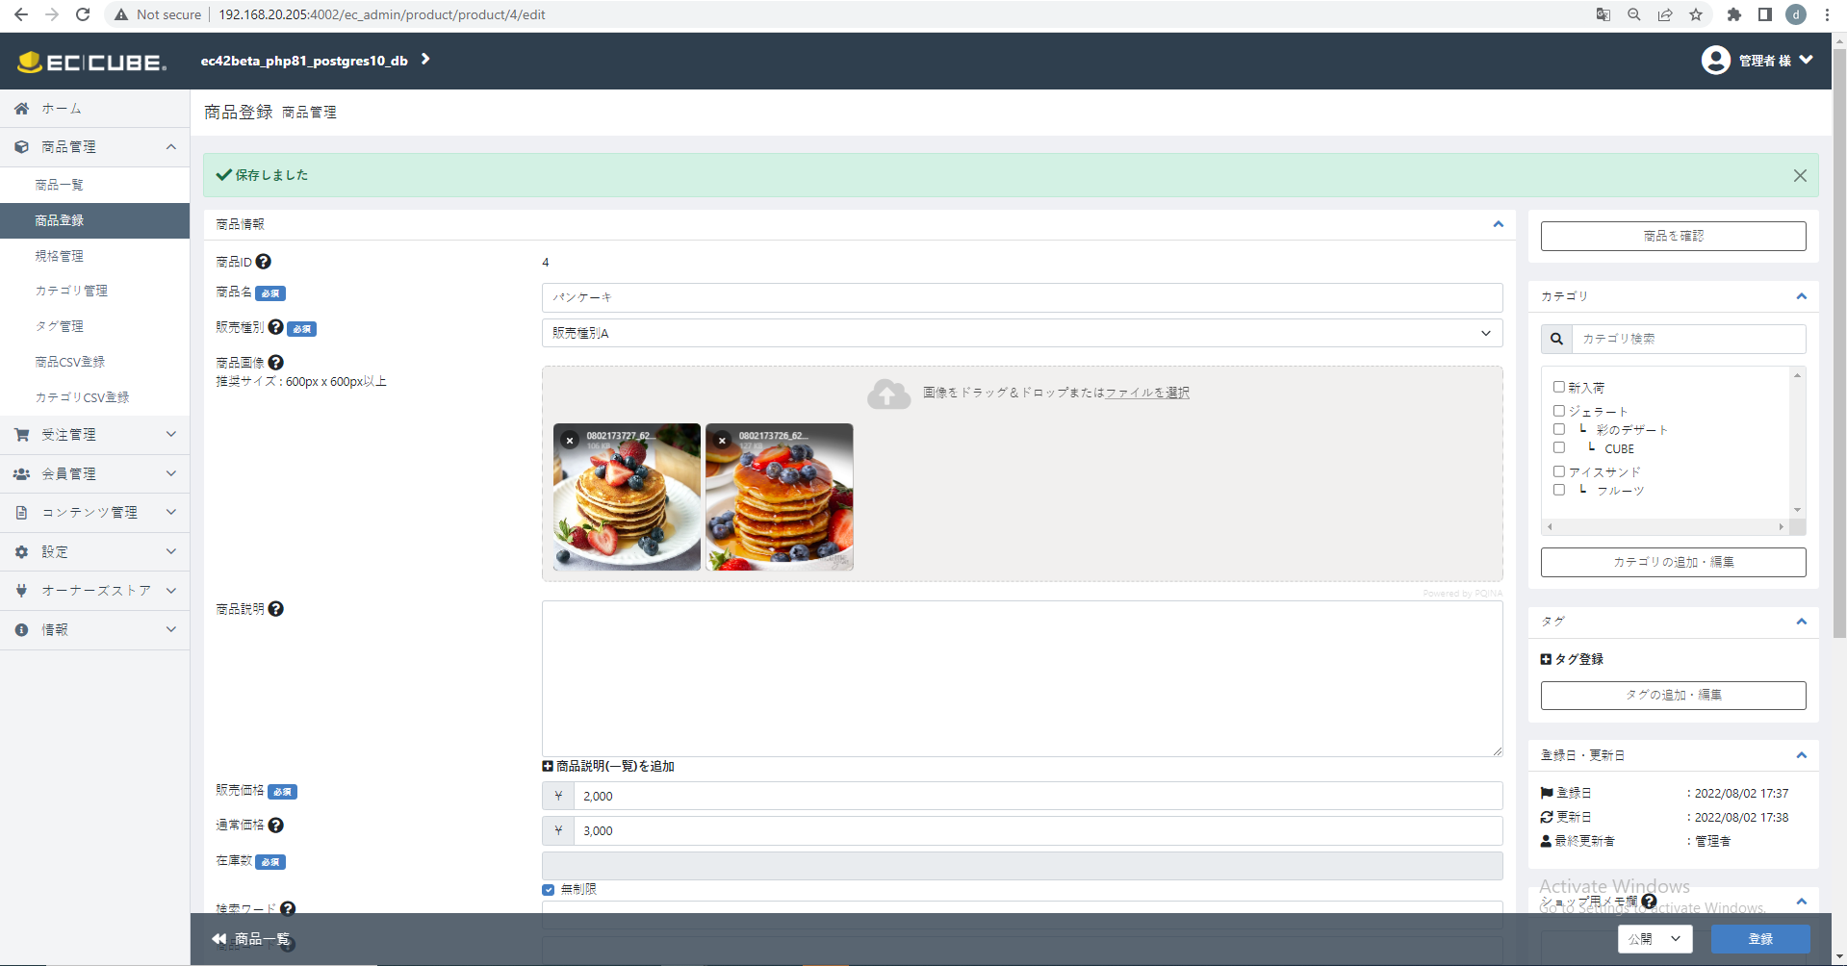Screen dimensions: 1847x966
Task: Click the help icon beside 販売種別
Action: [277, 327]
